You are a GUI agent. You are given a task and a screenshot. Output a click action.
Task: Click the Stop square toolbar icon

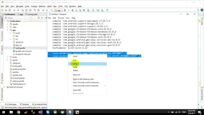point(84,10)
